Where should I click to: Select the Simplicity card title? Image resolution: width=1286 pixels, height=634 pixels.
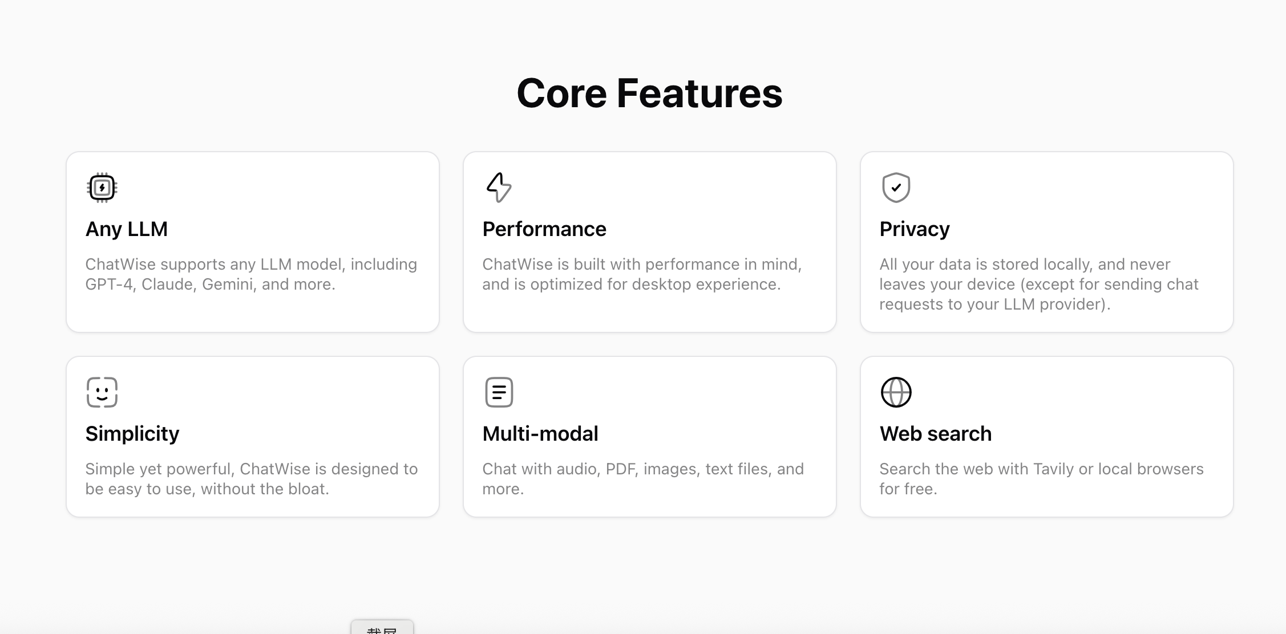click(x=132, y=434)
